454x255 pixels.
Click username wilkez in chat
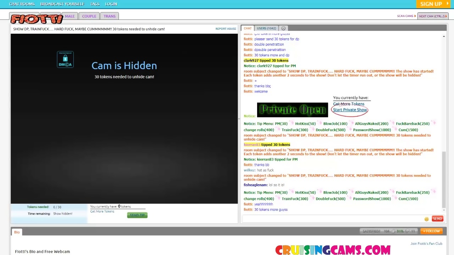(x=249, y=170)
